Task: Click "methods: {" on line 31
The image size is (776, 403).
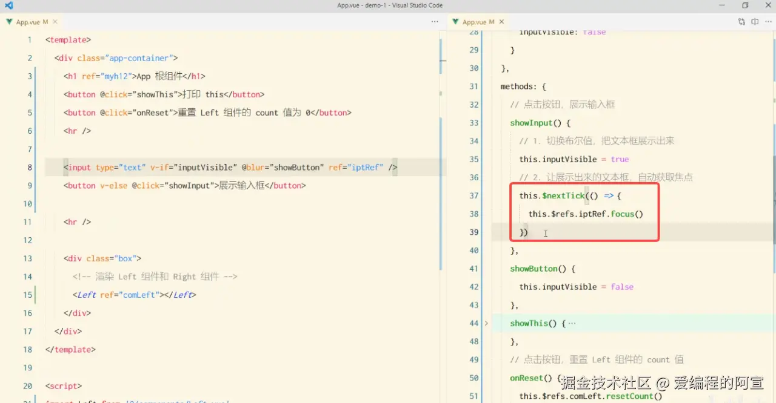Action: [523, 87]
